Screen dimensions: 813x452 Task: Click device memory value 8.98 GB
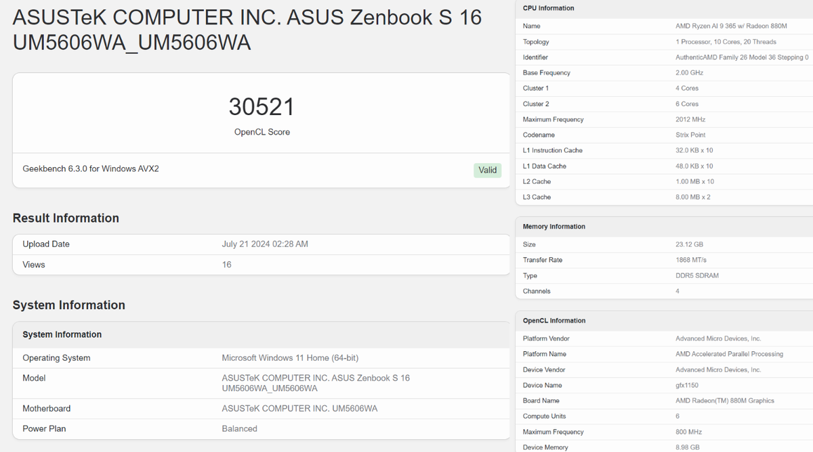[688, 447]
